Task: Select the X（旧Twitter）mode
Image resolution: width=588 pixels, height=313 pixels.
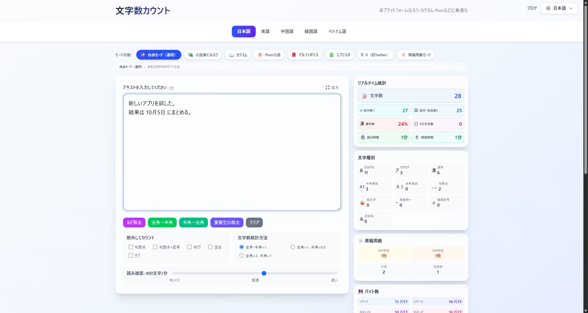Action: (375, 55)
